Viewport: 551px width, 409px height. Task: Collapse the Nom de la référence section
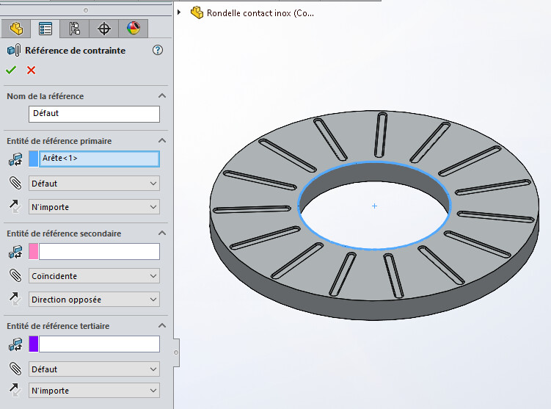coord(162,96)
